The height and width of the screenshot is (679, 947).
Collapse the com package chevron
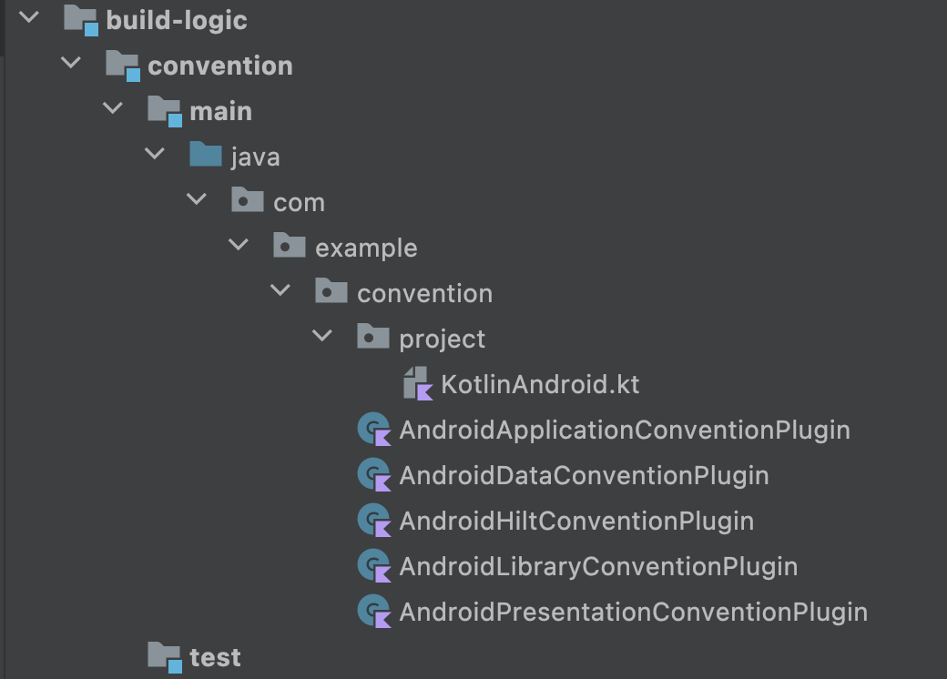coord(197,200)
